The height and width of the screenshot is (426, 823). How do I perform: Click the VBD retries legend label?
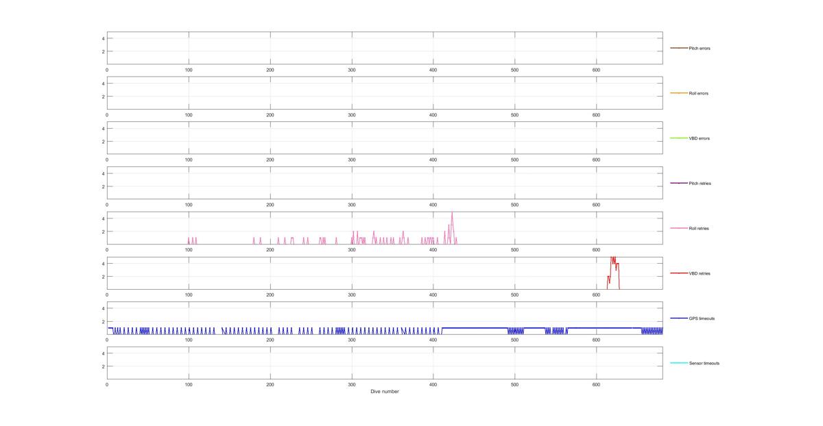[700, 273]
